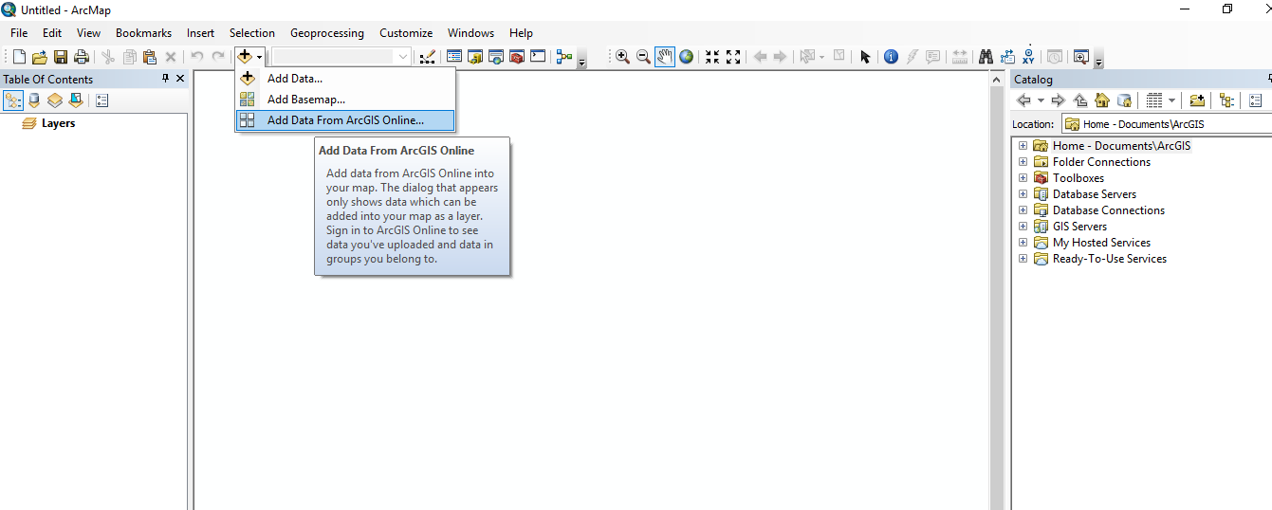Open an existing map document
Screen dimensions: 1272x510
pos(40,57)
